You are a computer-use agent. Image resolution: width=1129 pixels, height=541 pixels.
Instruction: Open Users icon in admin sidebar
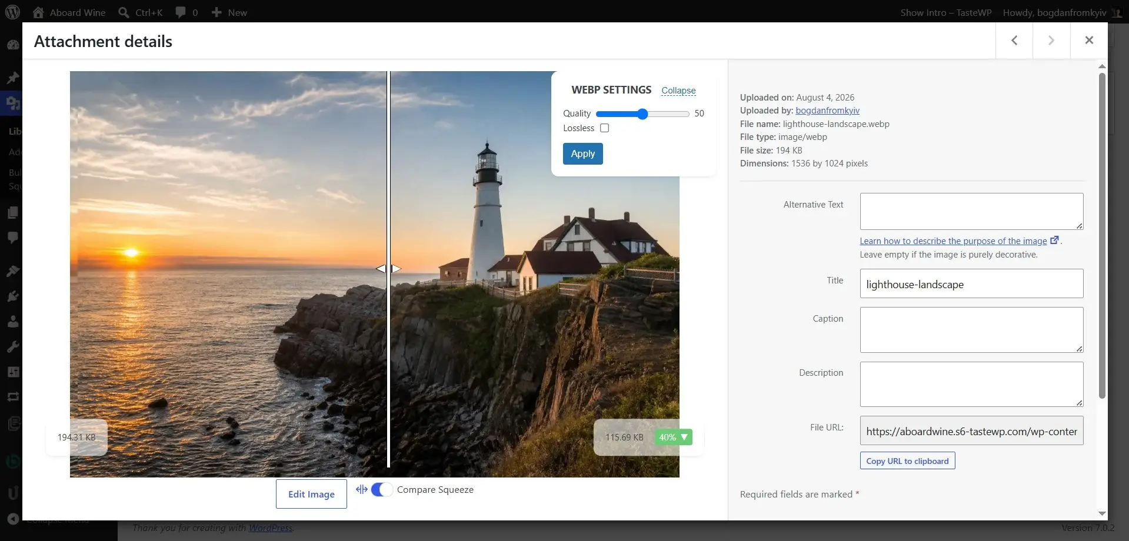[13, 322]
